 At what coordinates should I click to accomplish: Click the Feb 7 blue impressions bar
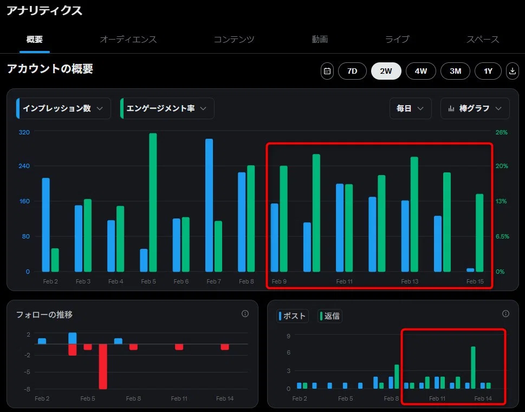pos(209,205)
